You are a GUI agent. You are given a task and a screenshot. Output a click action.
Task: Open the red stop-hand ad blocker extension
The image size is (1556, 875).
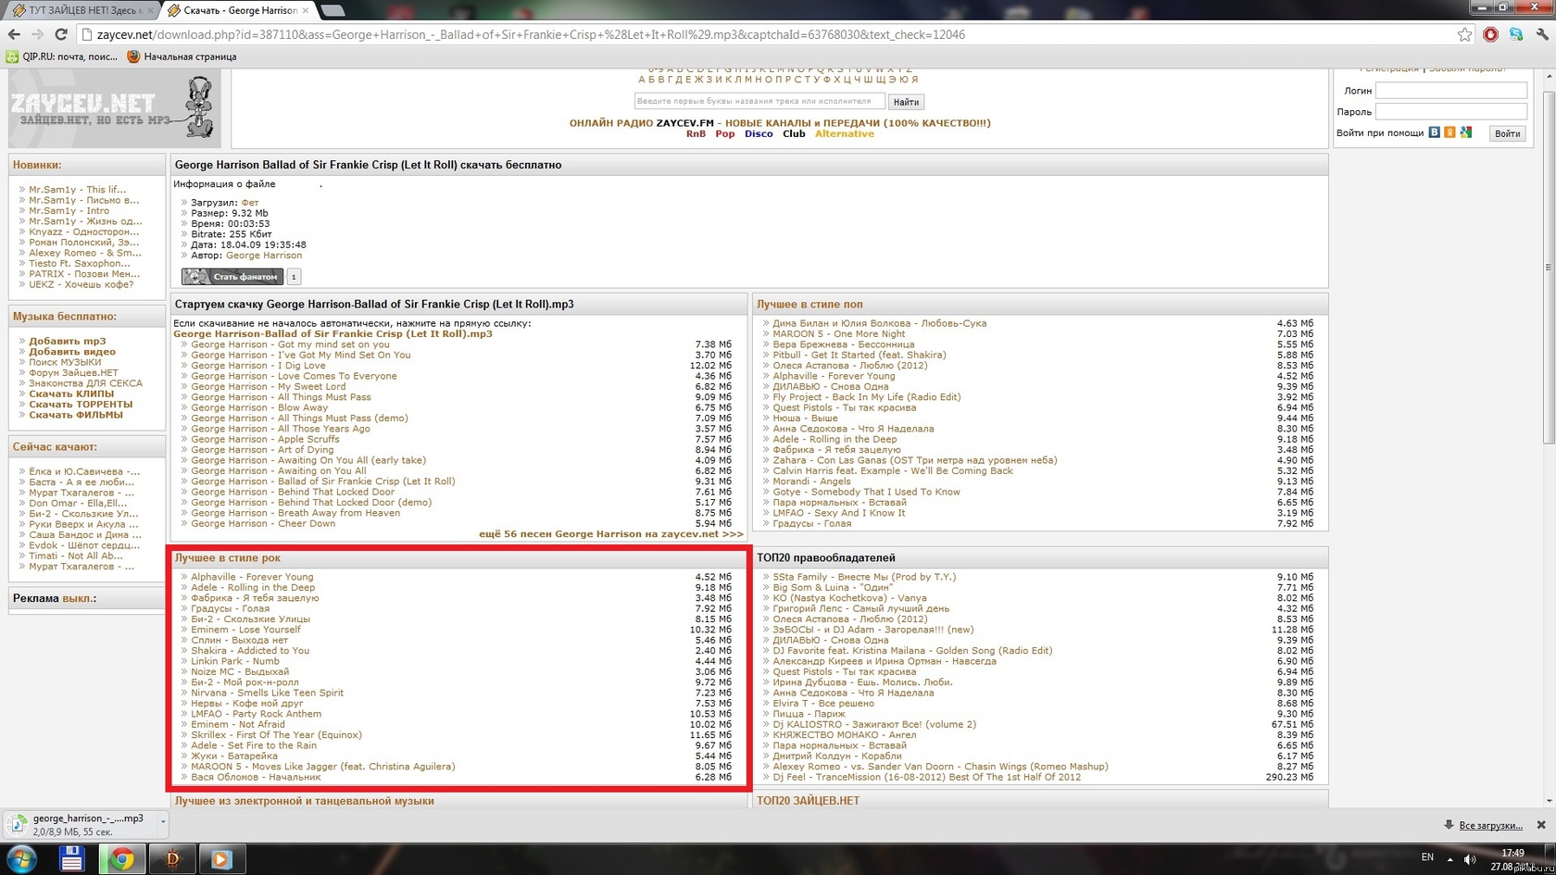click(1490, 34)
